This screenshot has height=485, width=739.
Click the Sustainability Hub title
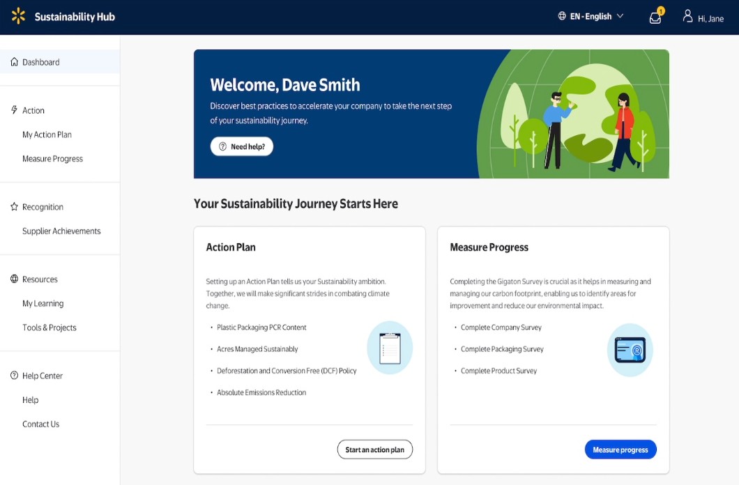[75, 17]
